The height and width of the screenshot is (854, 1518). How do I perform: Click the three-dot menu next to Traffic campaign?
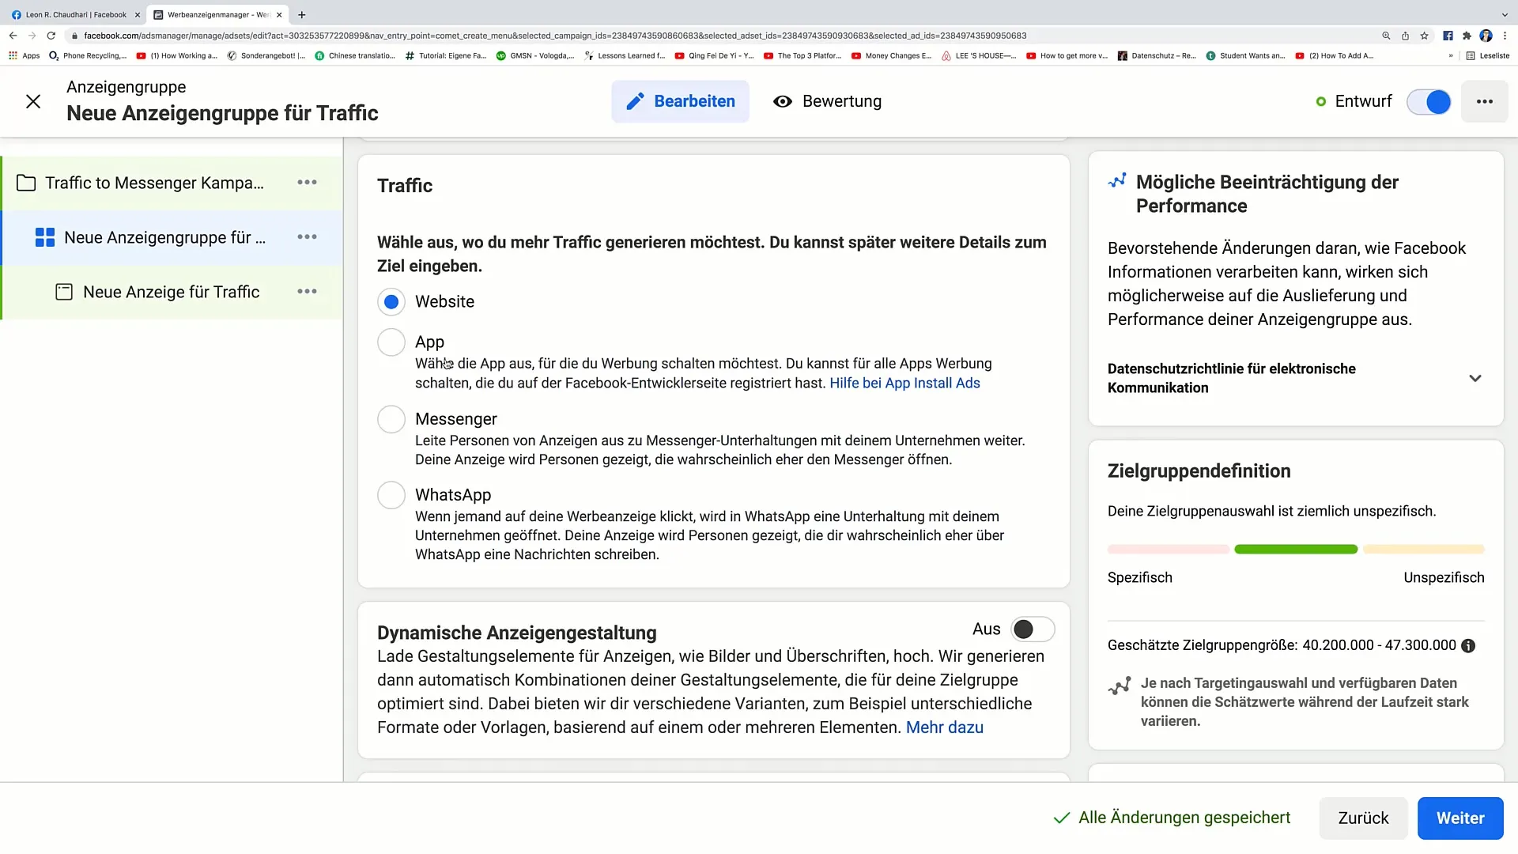(x=307, y=181)
